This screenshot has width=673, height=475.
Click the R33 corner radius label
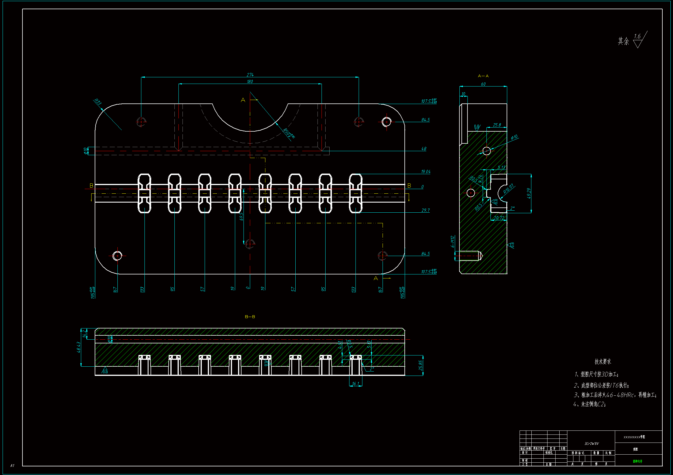coord(98,102)
